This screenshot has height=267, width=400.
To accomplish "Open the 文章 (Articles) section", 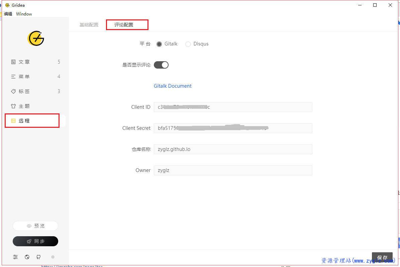I will (x=24, y=62).
